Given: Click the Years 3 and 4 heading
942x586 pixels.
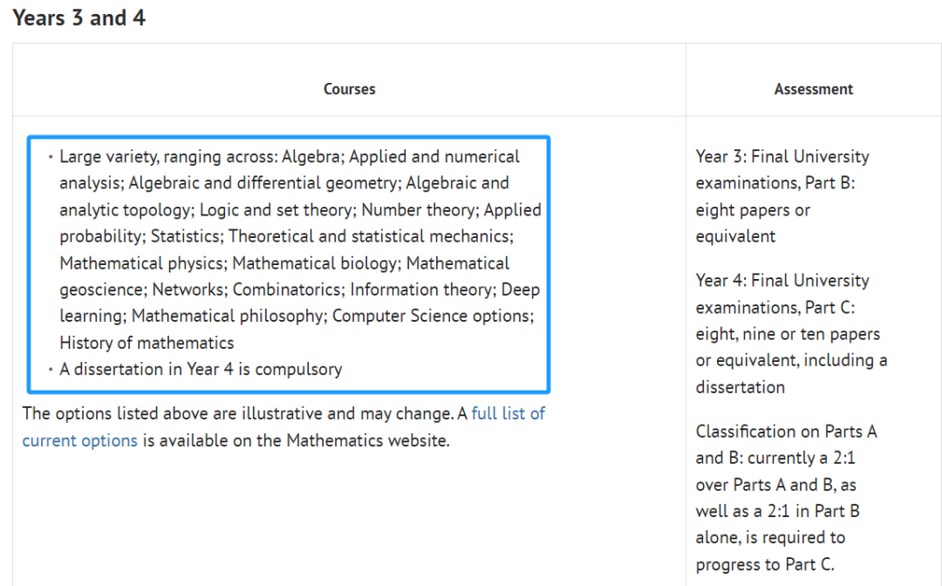Looking at the screenshot, I should (78, 18).
